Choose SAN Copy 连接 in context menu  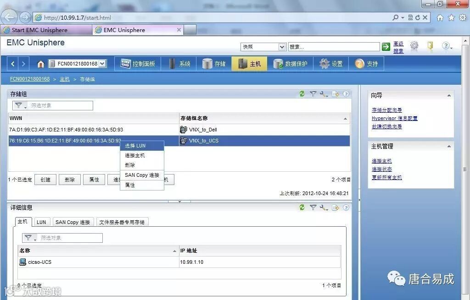pos(142,175)
